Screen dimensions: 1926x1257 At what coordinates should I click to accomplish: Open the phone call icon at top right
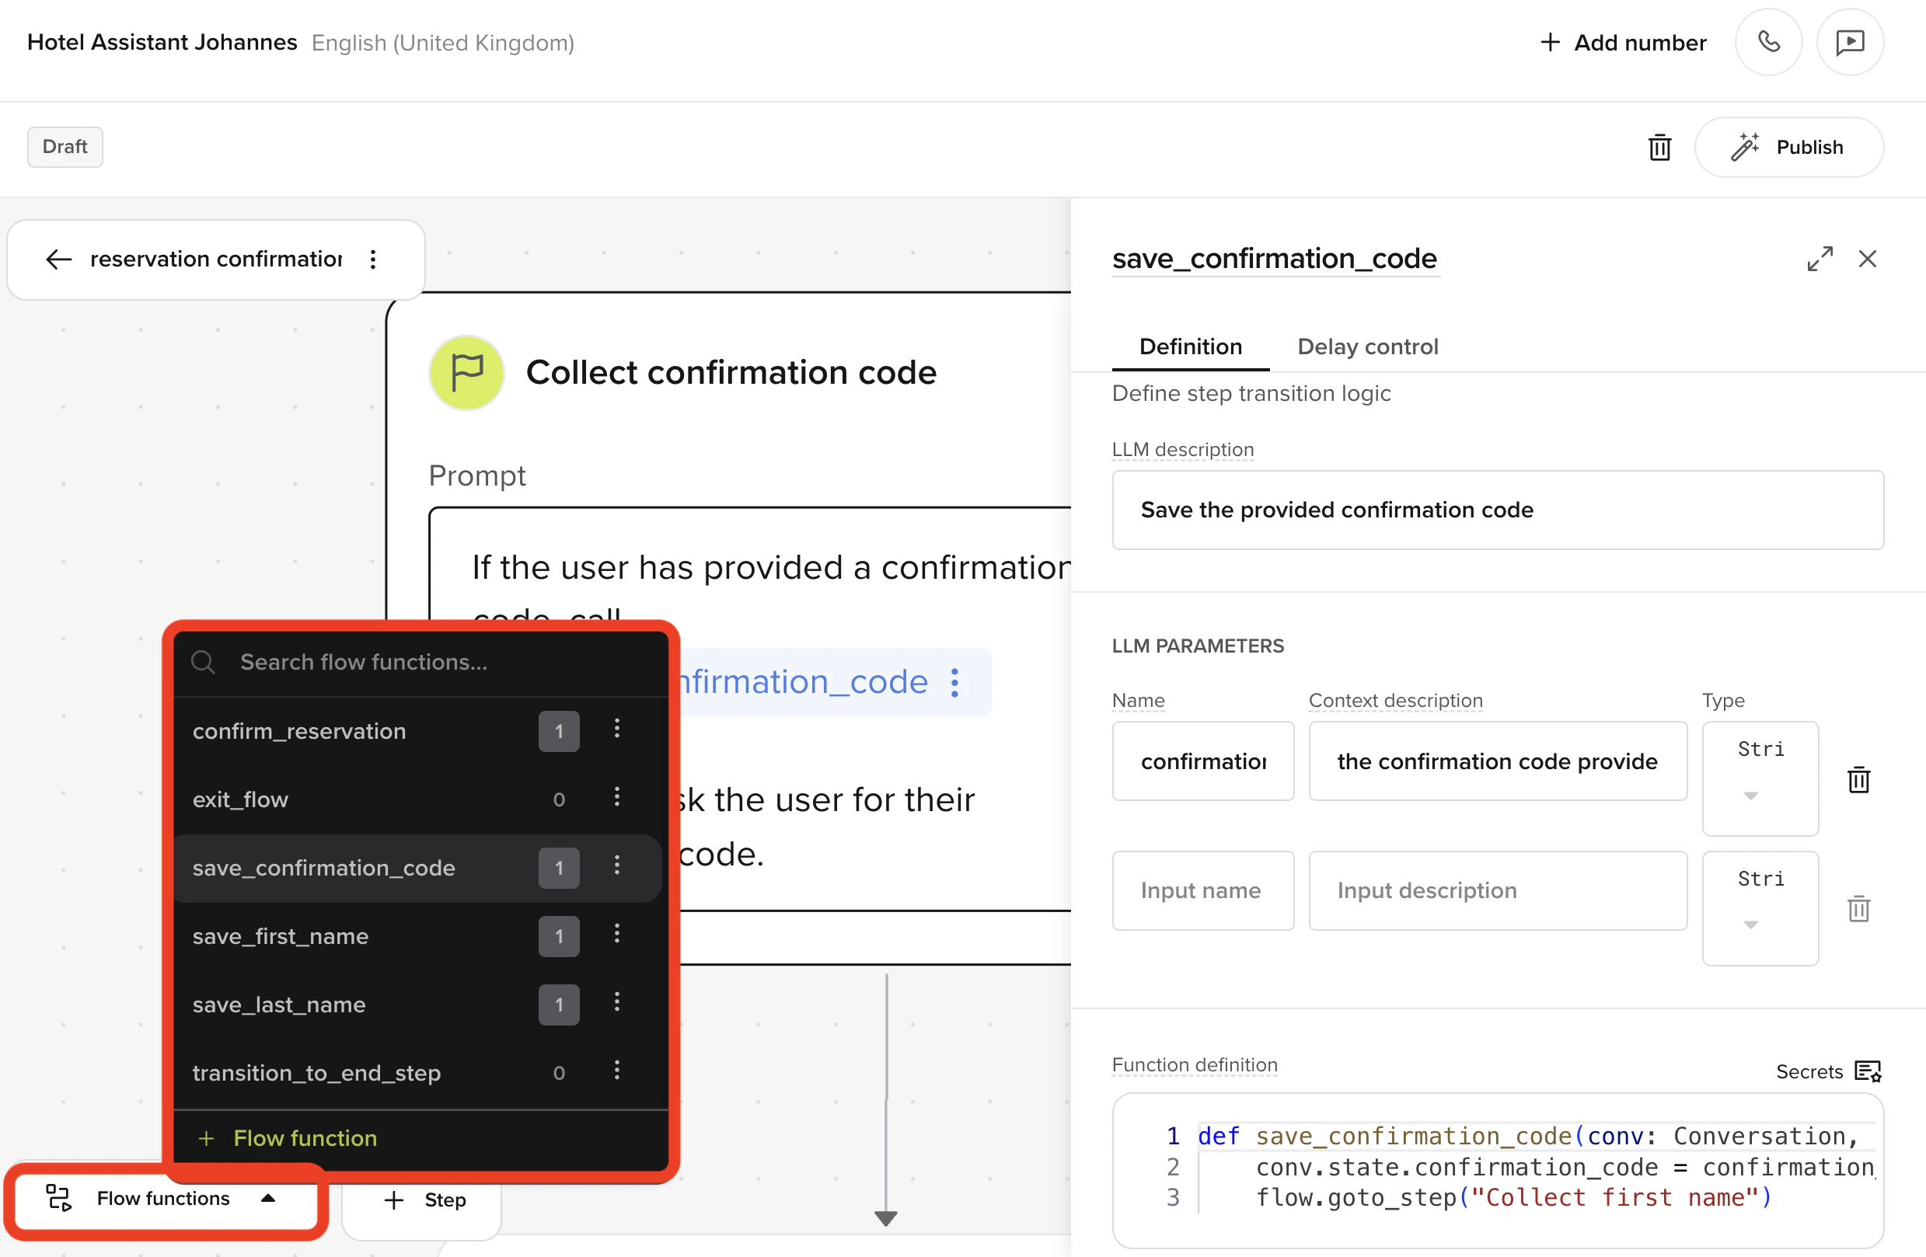[x=1768, y=42]
